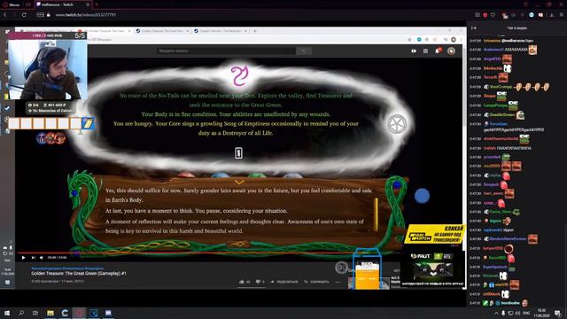Click the Share button under video

click(x=284, y=282)
